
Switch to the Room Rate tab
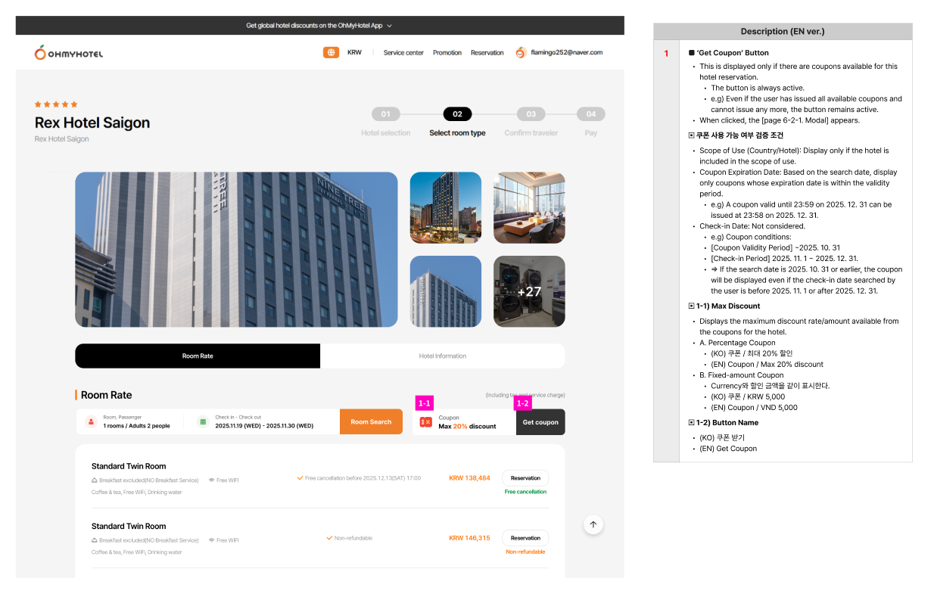click(x=198, y=356)
